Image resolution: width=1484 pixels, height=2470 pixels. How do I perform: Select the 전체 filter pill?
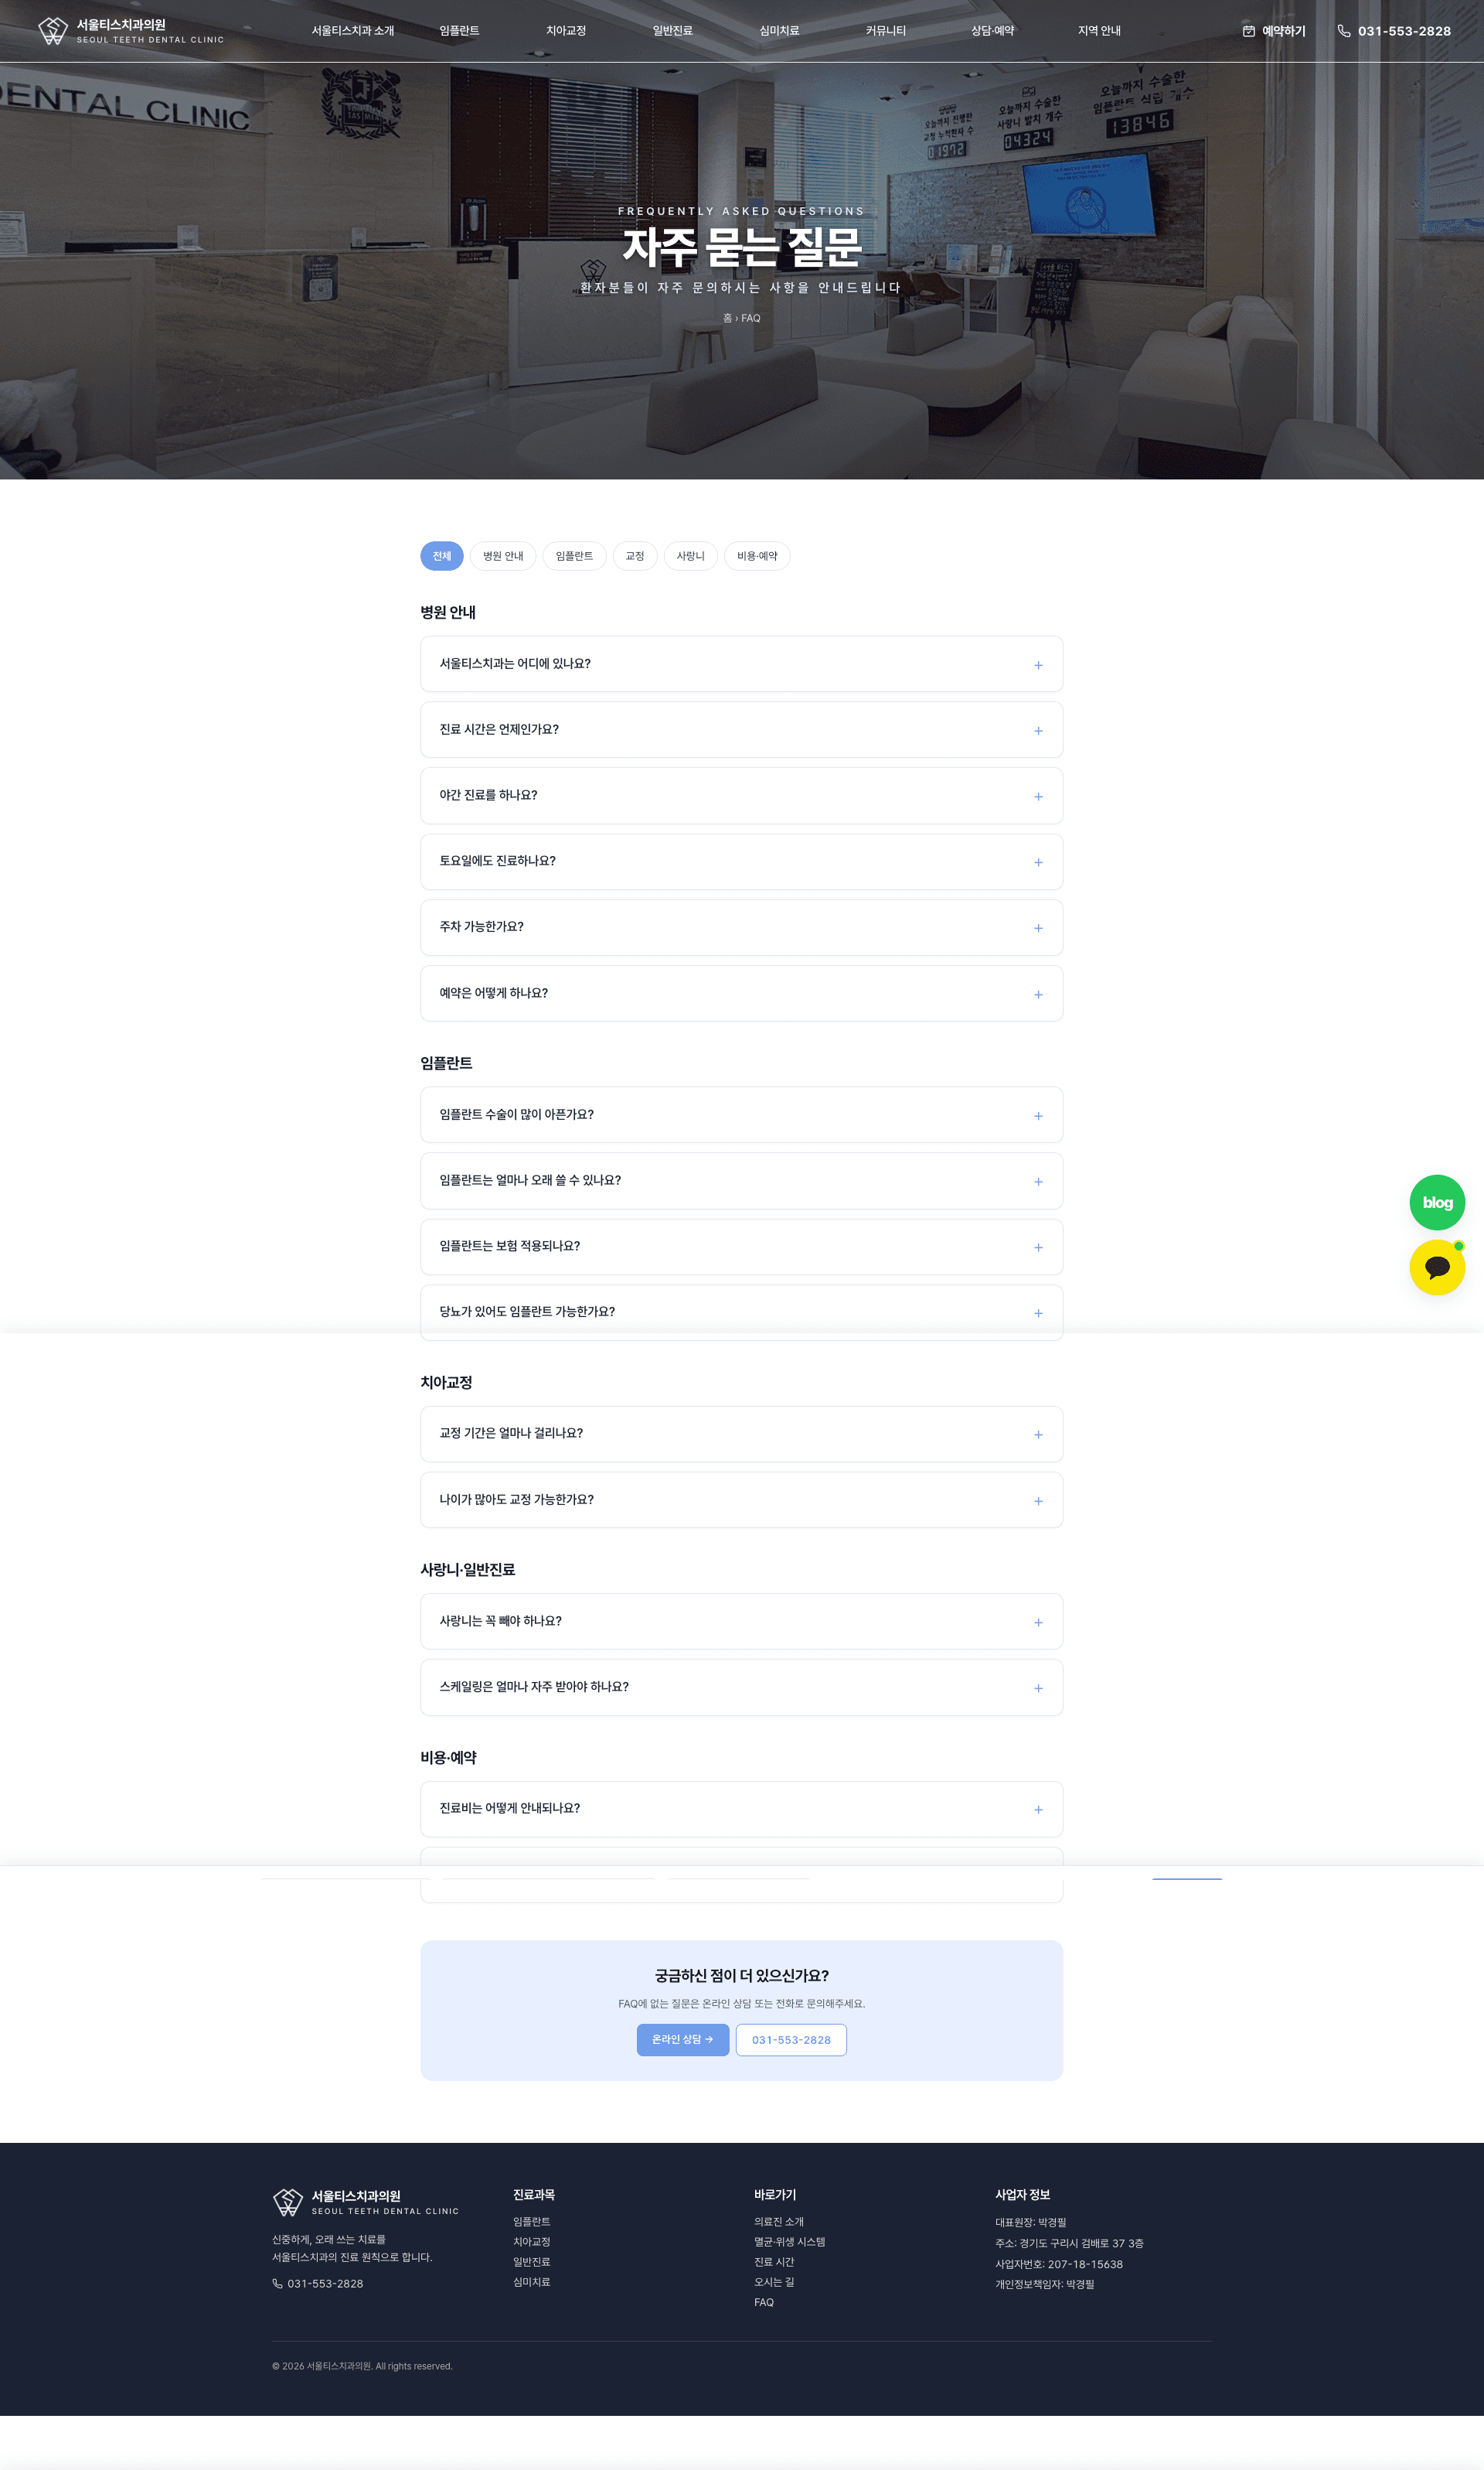point(442,556)
